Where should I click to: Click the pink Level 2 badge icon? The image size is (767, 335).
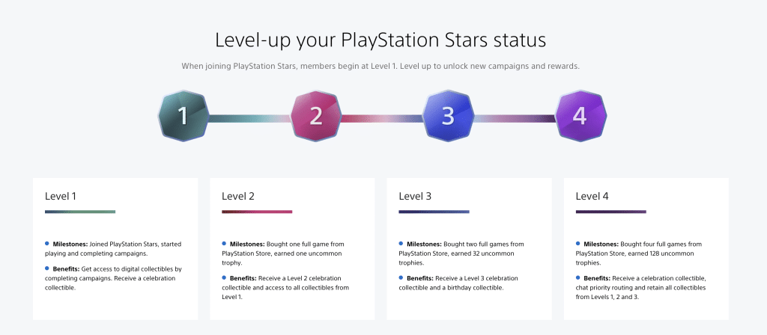pyautogui.click(x=316, y=116)
